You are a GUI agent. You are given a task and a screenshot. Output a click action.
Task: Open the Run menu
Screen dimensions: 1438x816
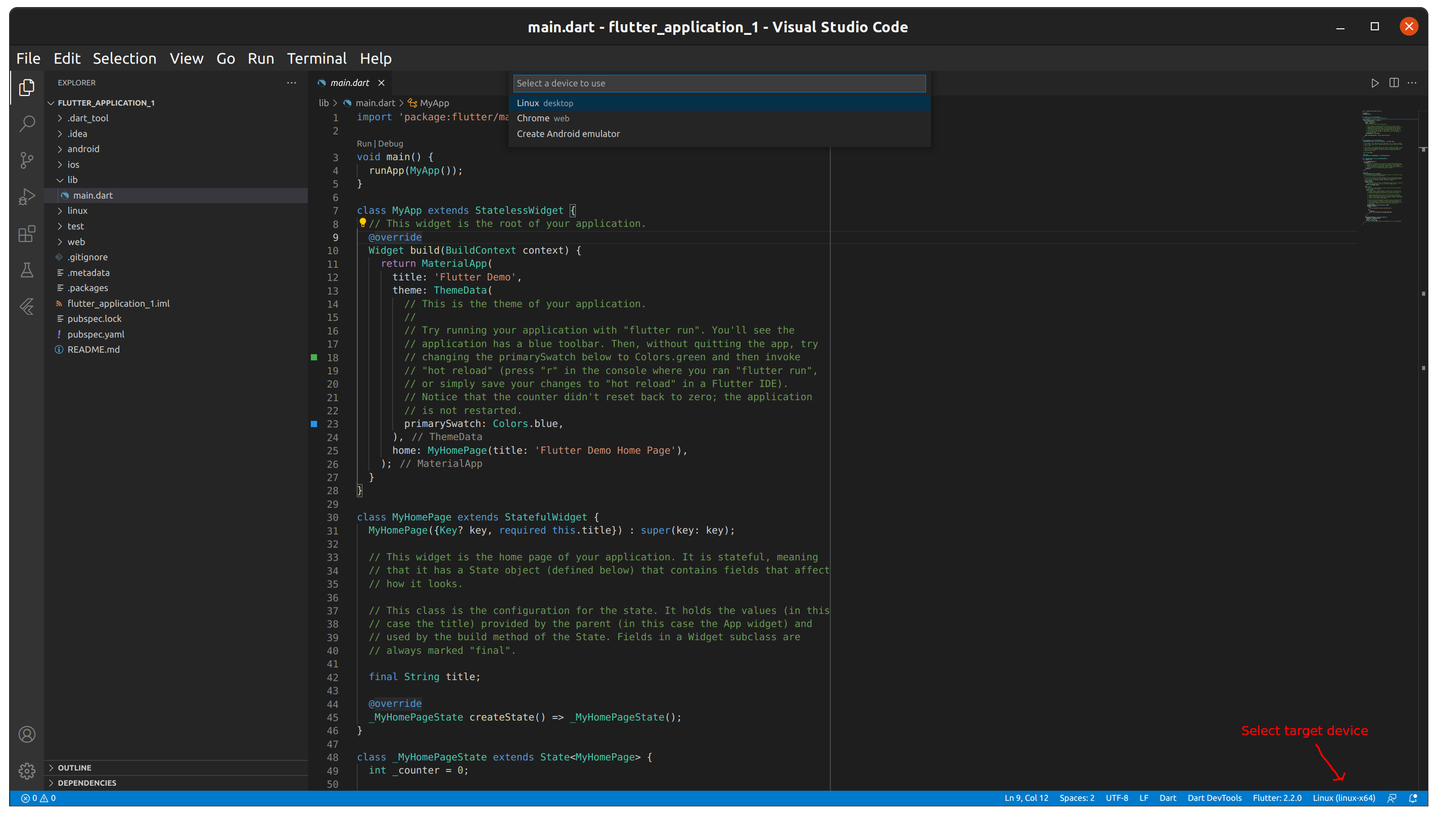(x=261, y=58)
